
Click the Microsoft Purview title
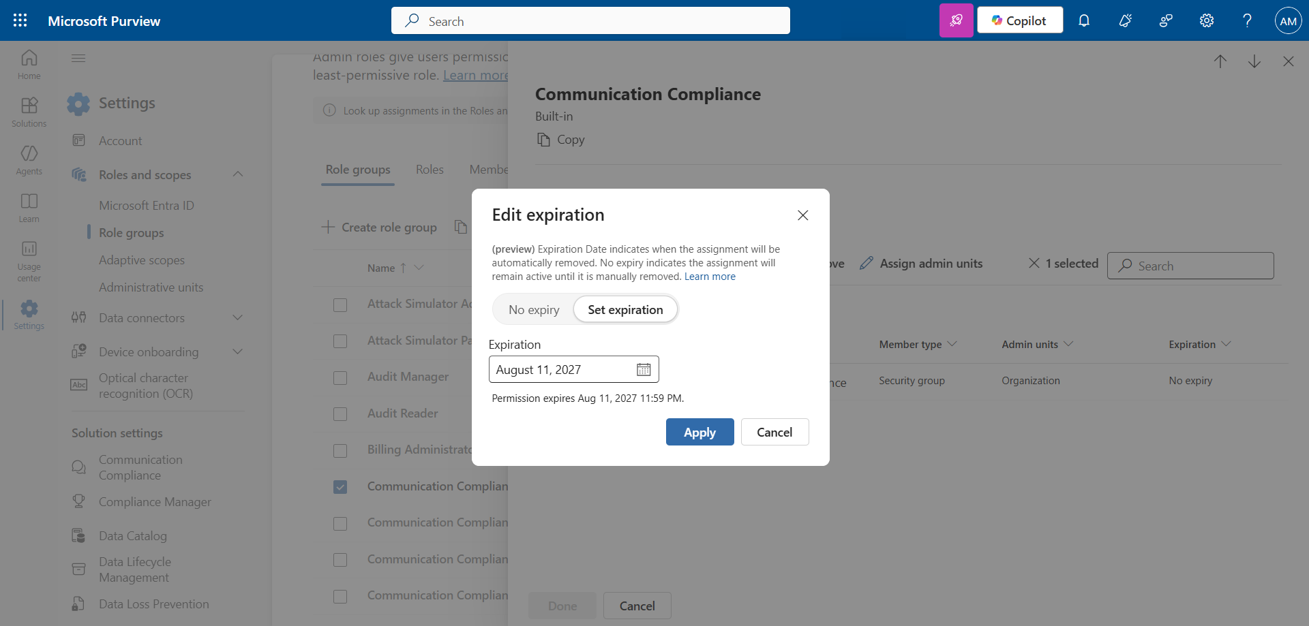pos(104,21)
